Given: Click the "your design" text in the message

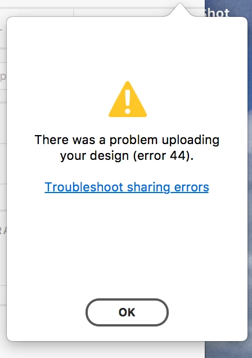Looking at the screenshot, I should click(x=94, y=156).
